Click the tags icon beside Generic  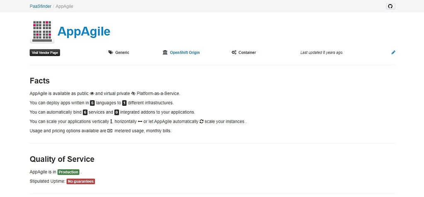click(111, 52)
